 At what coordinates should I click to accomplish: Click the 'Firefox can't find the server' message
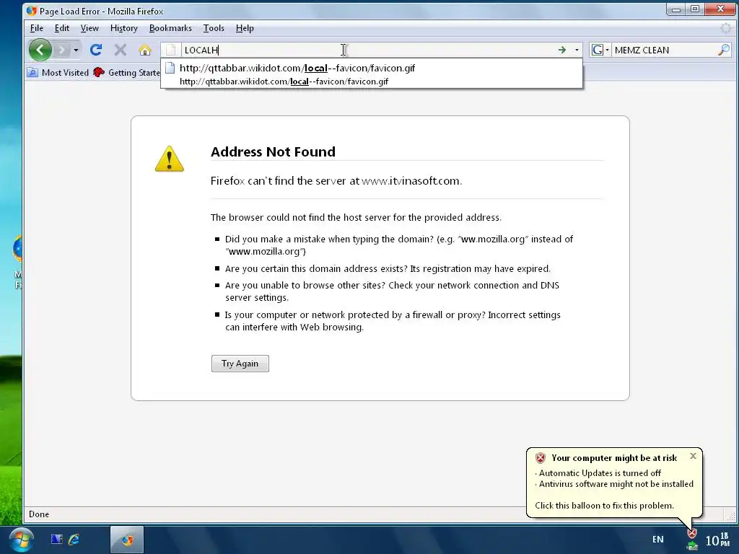click(x=336, y=181)
